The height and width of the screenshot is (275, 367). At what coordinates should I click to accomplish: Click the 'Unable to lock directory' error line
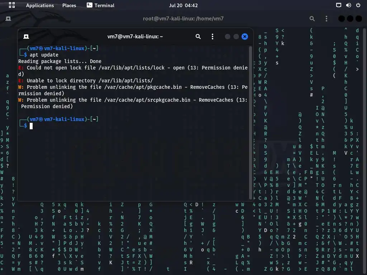tap(86, 81)
